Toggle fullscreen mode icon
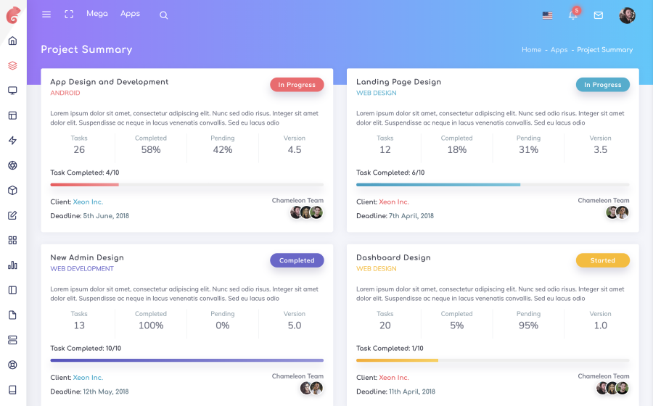Image resolution: width=653 pixels, height=406 pixels. click(69, 14)
